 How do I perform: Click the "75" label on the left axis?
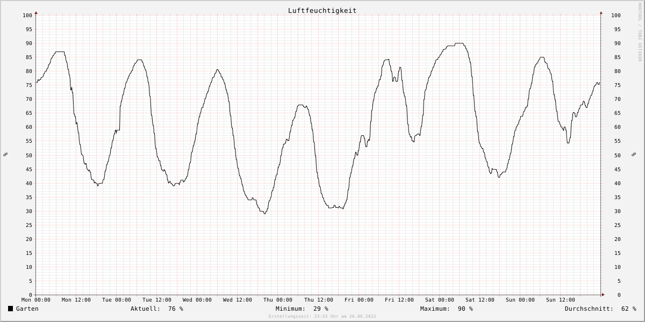click(29, 85)
